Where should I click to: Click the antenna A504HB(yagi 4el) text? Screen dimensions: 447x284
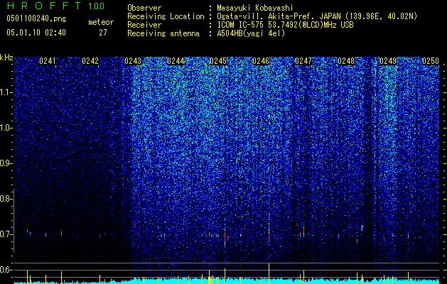coord(251,33)
